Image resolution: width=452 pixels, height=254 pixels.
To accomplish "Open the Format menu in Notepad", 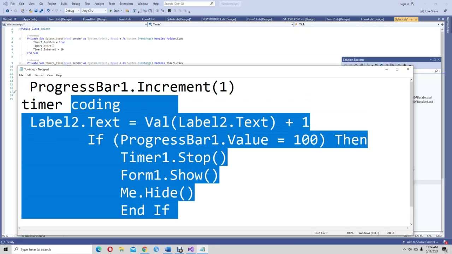I will tap(39, 75).
